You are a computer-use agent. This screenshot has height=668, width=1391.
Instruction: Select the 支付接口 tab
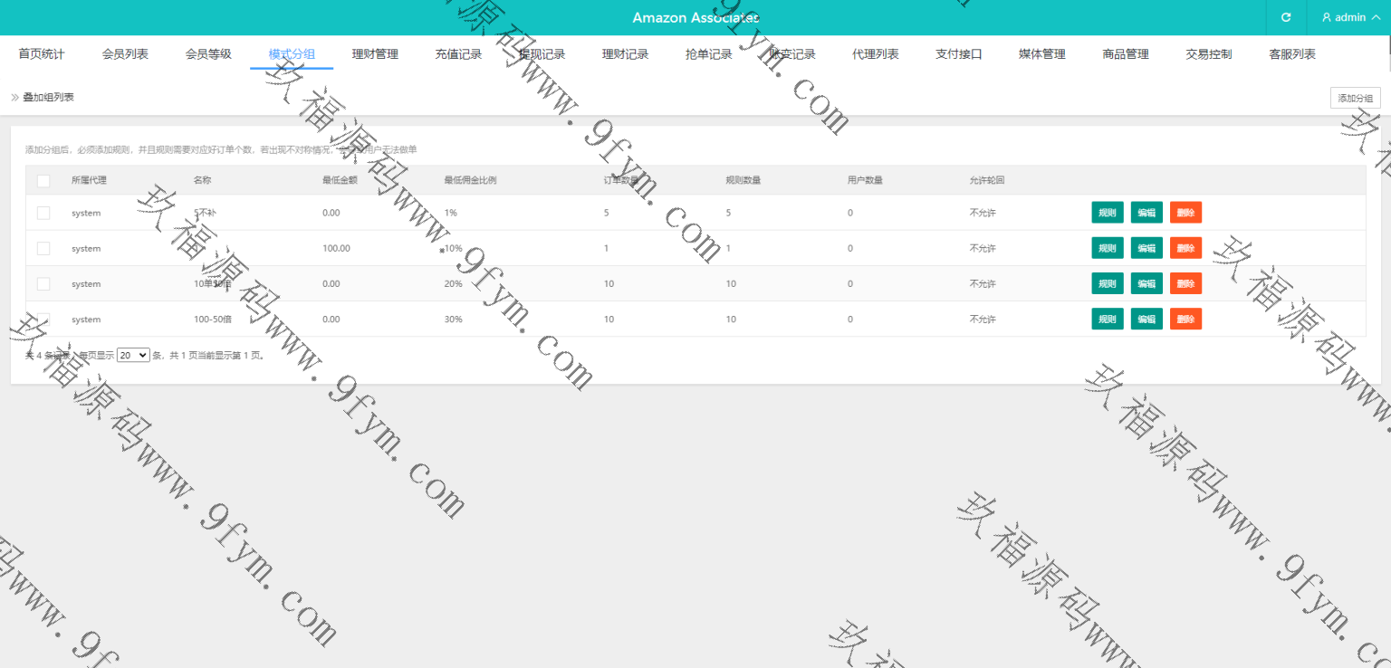[x=959, y=54]
